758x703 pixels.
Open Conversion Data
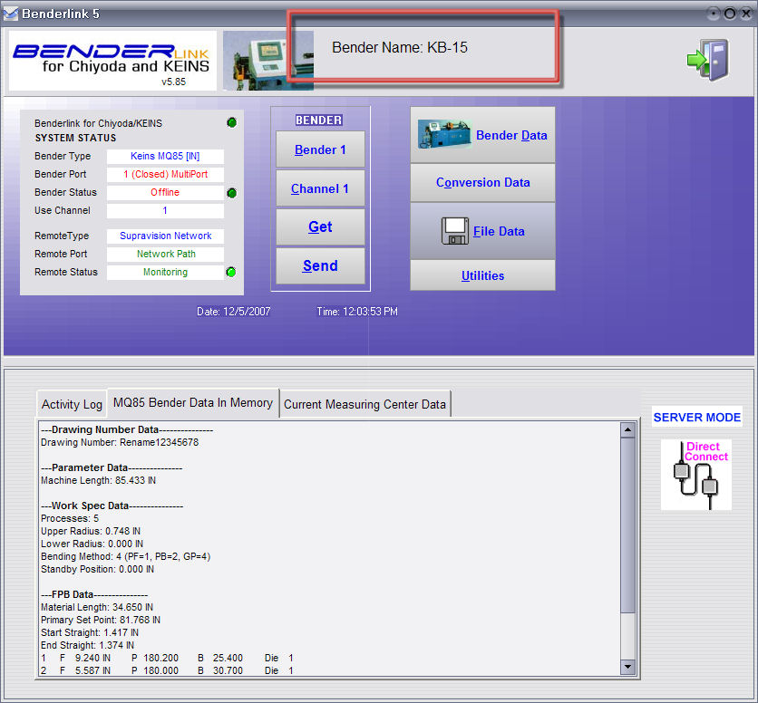(482, 182)
